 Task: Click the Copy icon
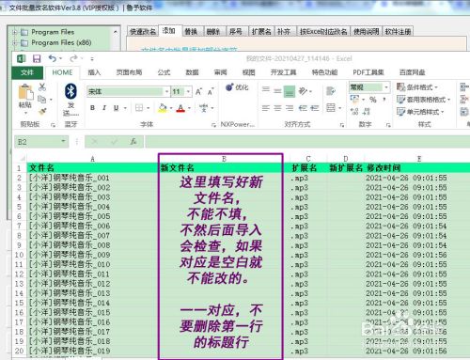point(42,100)
